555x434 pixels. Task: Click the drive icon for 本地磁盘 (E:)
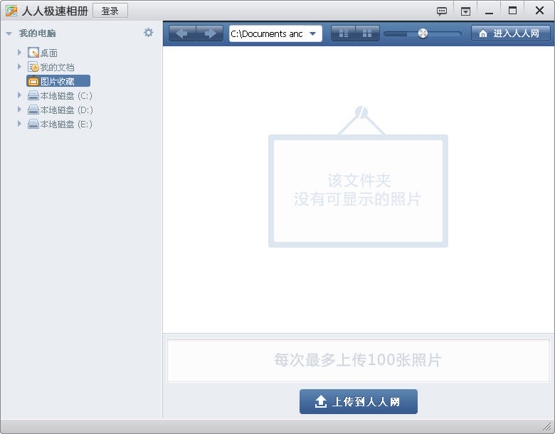(33, 124)
